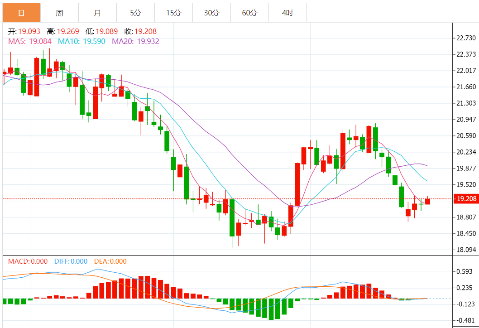Open the 4时 timeframe tab
This screenshot has width=479, height=328.
click(x=287, y=13)
